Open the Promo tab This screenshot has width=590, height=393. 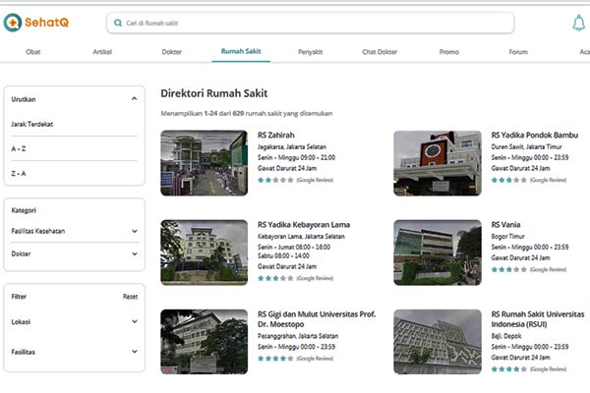click(x=449, y=52)
